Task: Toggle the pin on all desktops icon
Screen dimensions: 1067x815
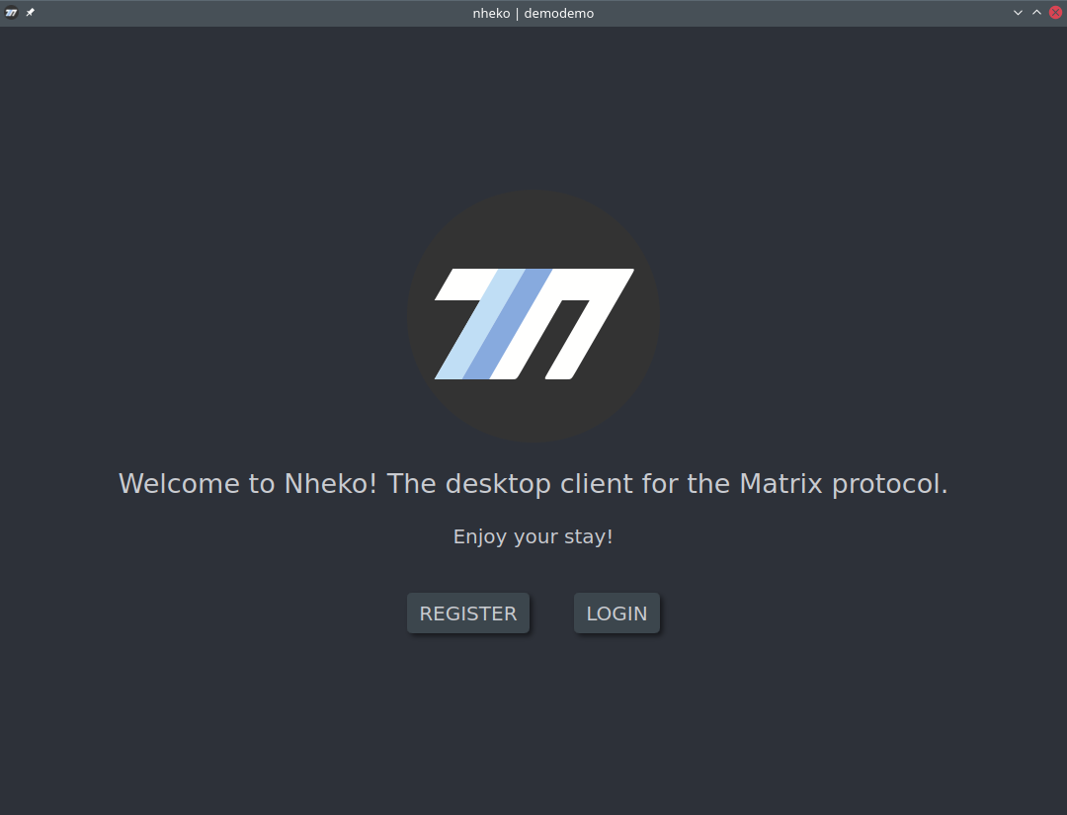Action: pyautogui.click(x=31, y=13)
